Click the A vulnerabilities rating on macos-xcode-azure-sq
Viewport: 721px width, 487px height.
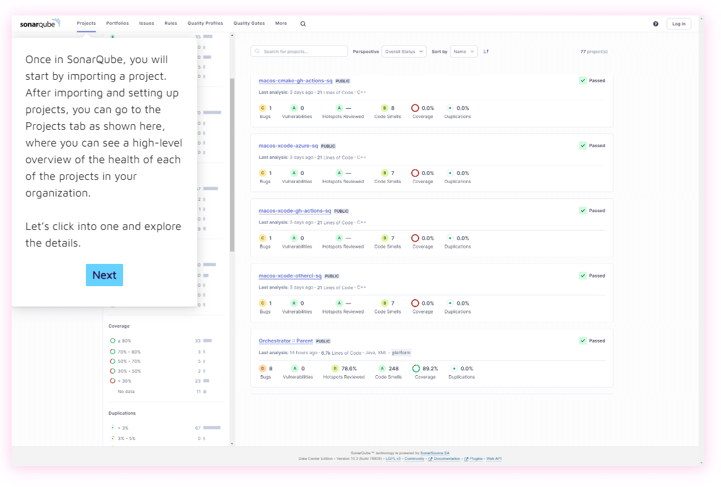(x=293, y=173)
